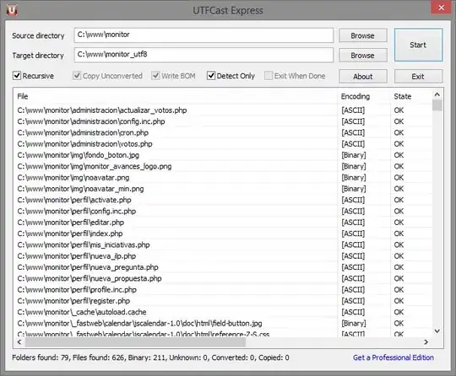
Task: Click the UTFCast app icon in title bar
Action: pos(12,10)
